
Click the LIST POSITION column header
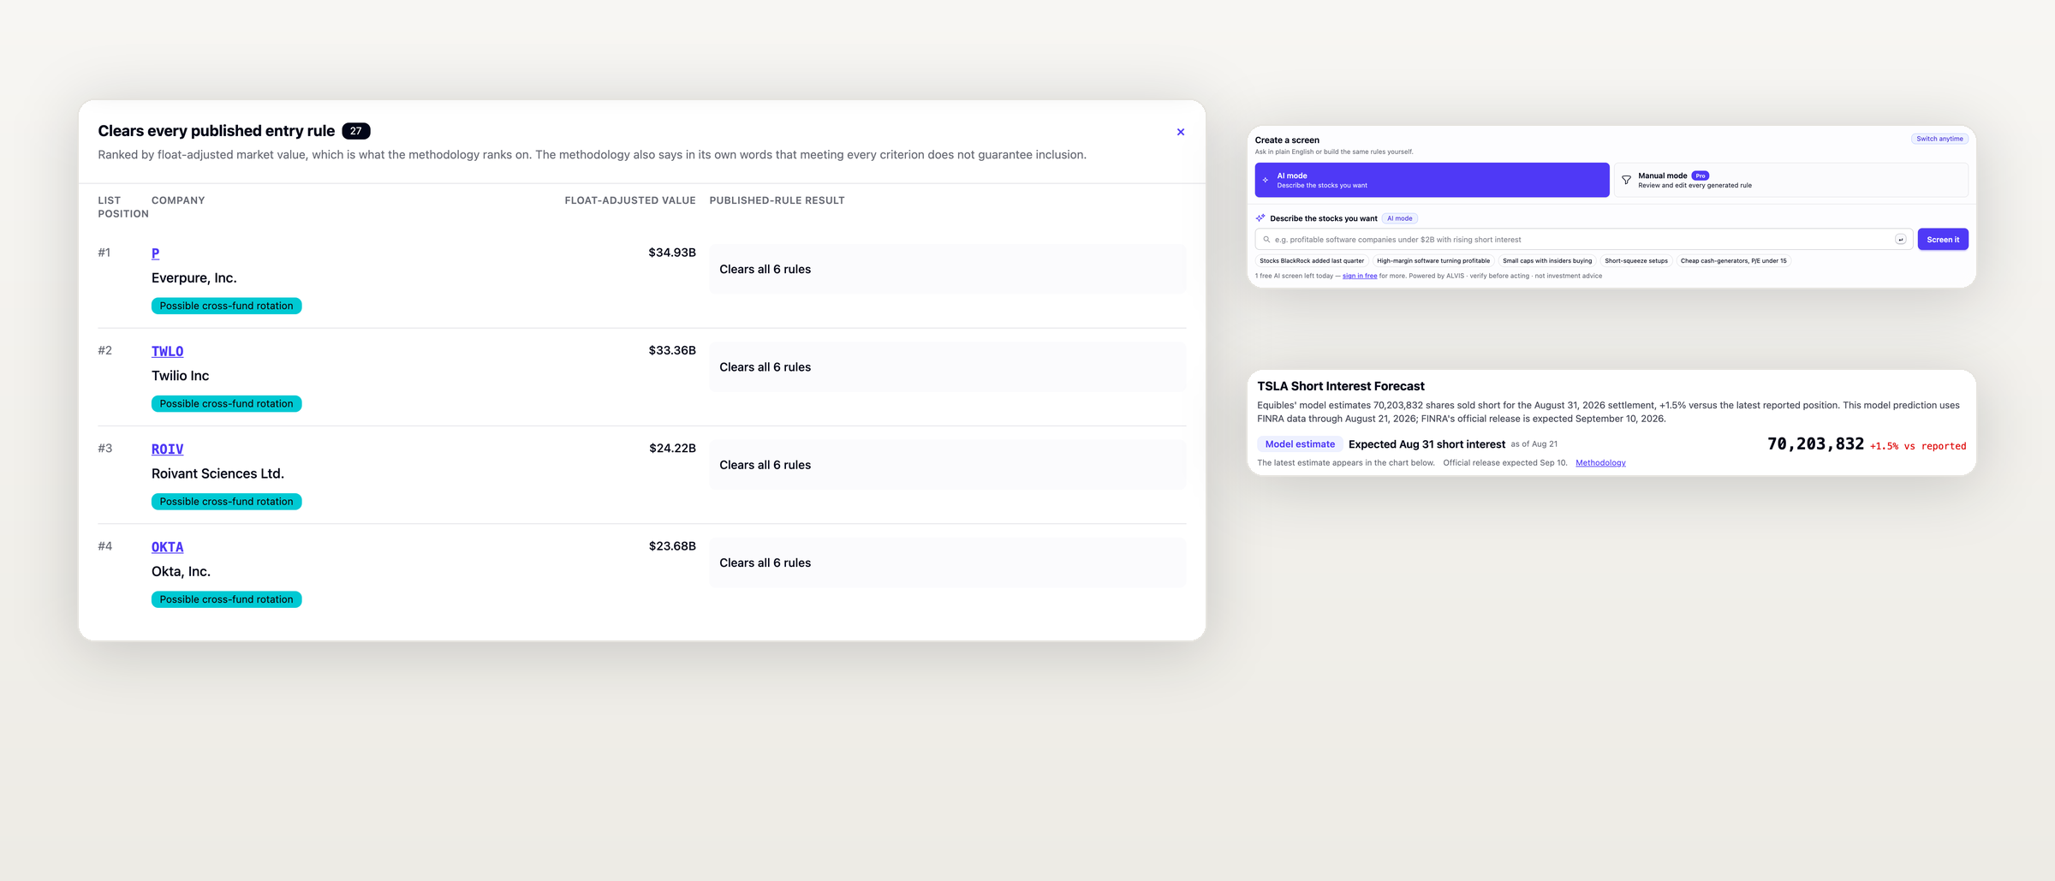tap(122, 207)
